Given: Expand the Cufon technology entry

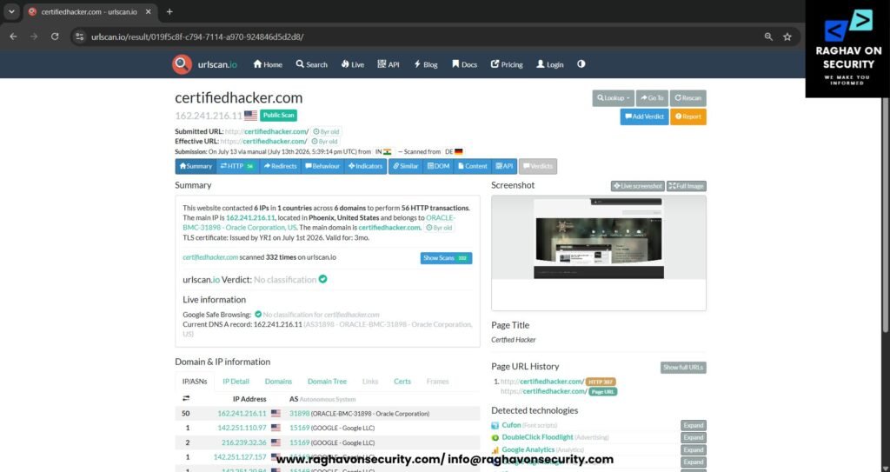Looking at the screenshot, I should coord(693,425).
